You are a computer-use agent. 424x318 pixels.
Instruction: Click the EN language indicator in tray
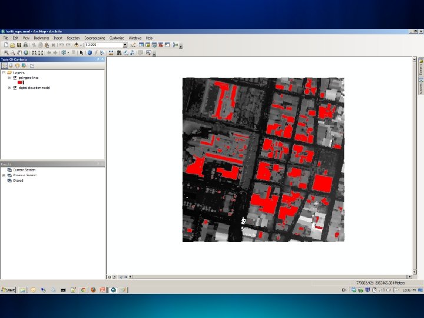[344, 290]
